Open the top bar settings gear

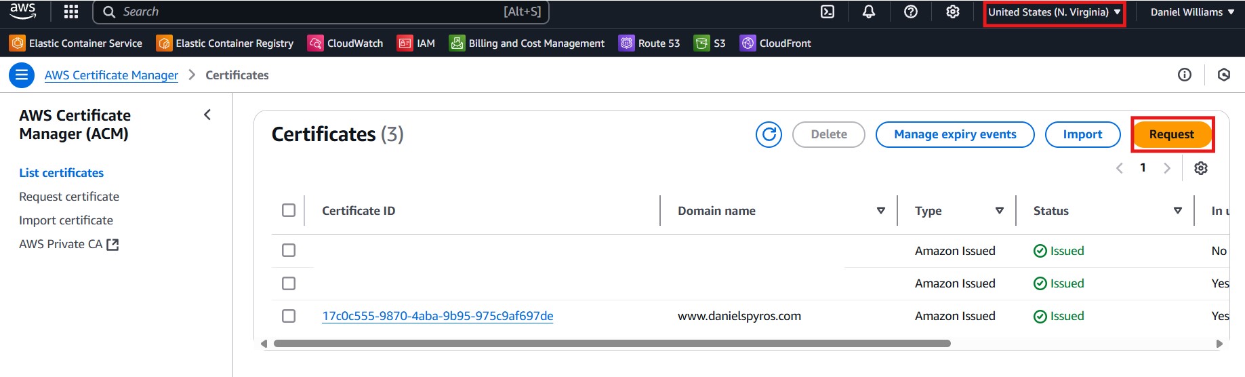click(953, 12)
